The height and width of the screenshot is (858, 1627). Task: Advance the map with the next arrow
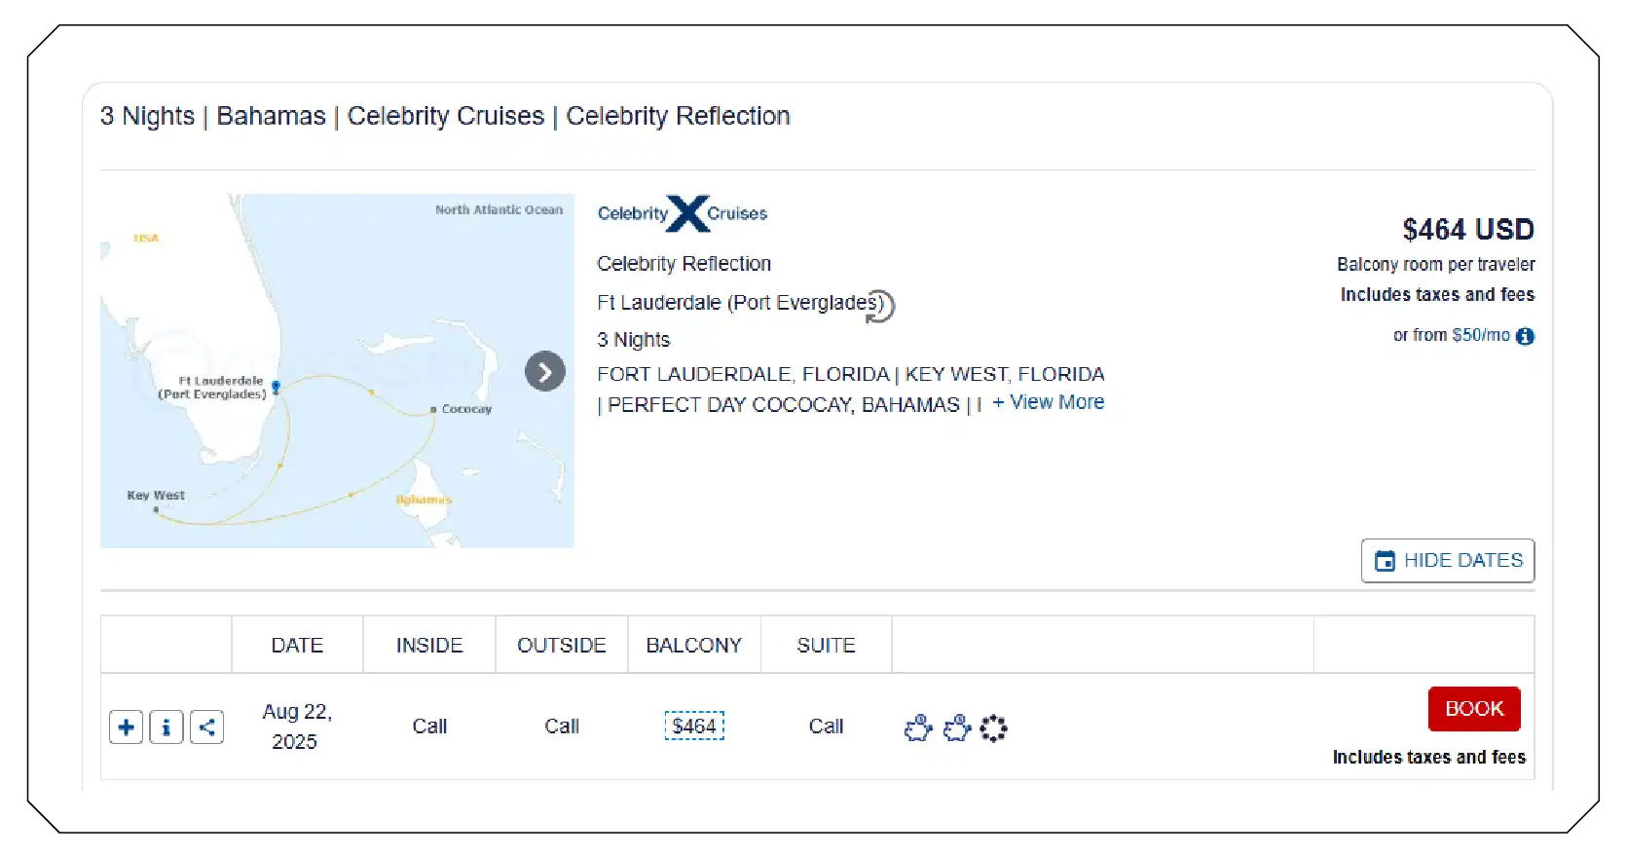pos(544,371)
